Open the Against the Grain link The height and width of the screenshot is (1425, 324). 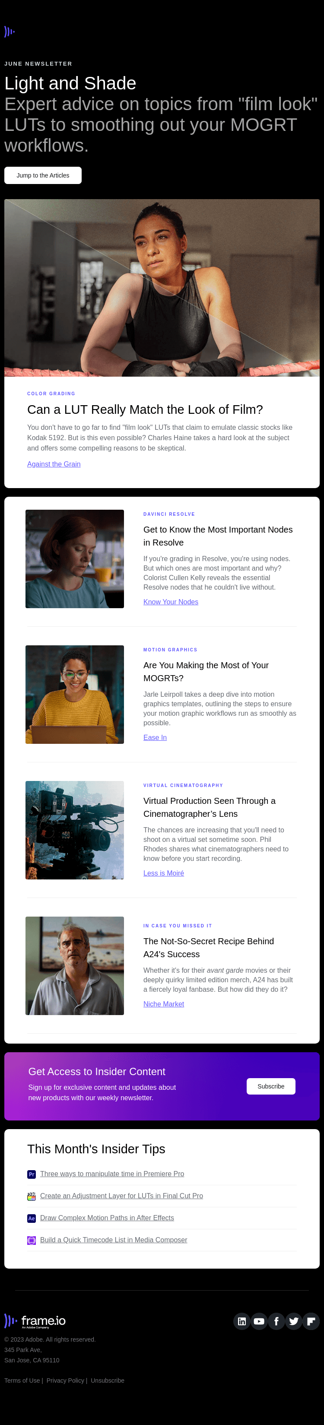(x=54, y=464)
